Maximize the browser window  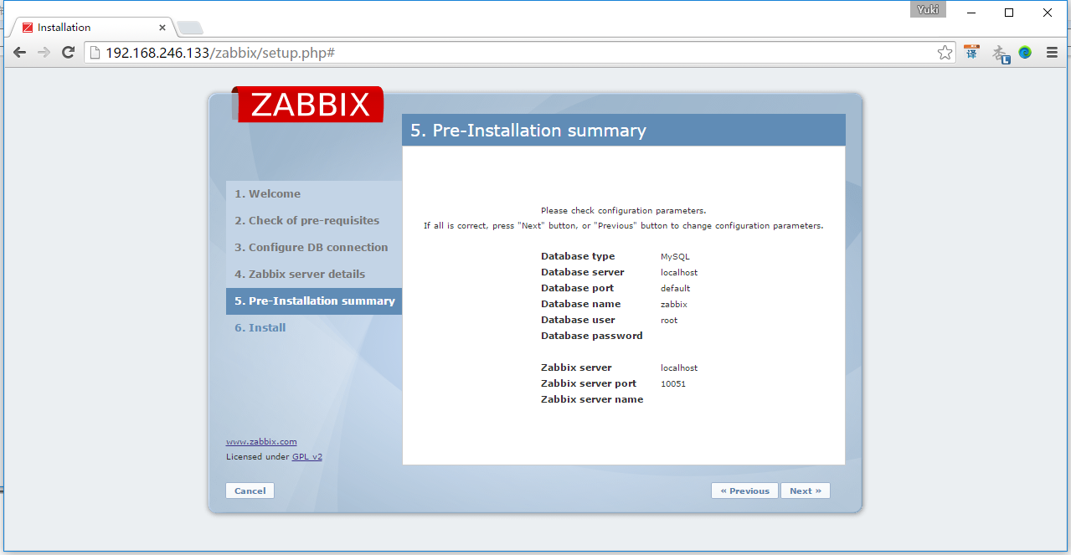[1009, 13]
